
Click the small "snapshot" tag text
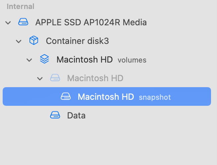click(x=155, y=97)
